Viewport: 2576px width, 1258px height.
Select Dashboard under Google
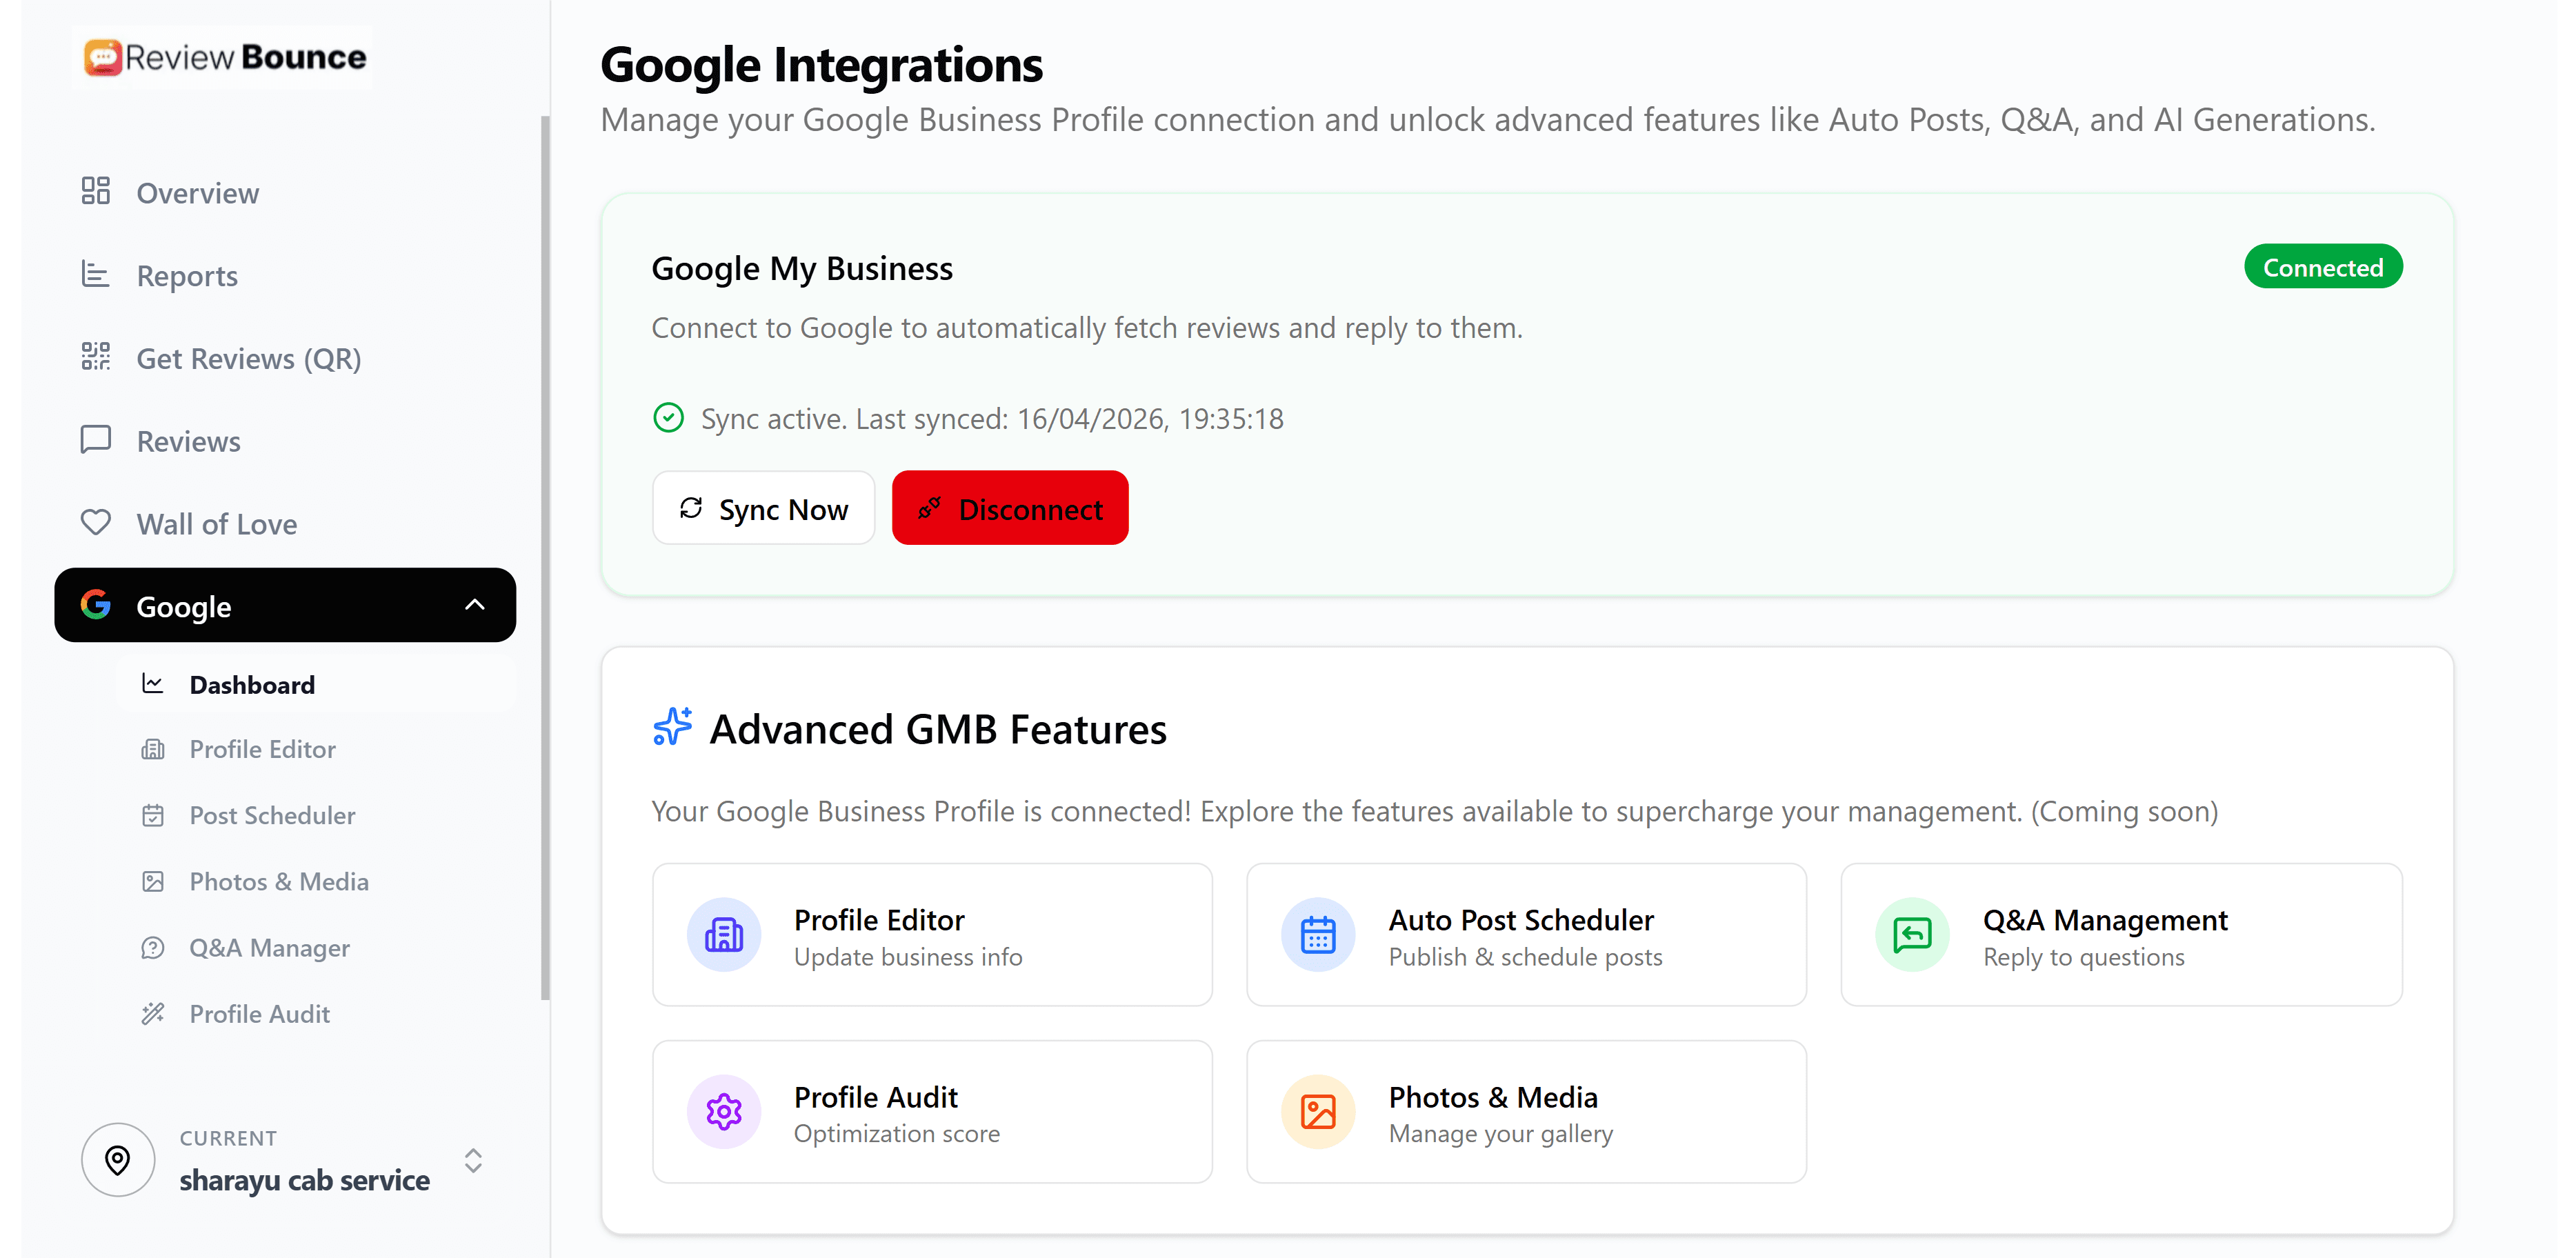coord(315,684)
